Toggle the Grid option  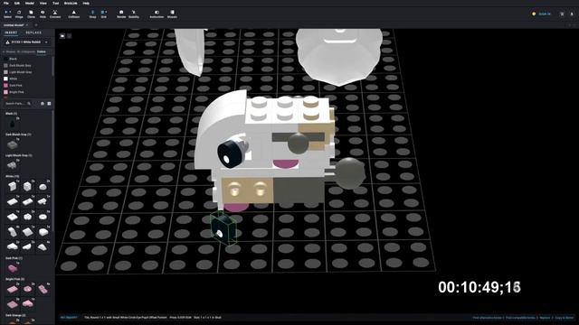(104, 14)
